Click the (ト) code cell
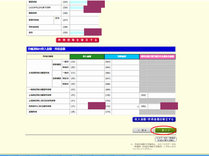Image resolution: width=209 pixels, height=156 pixels. (x=73, y=101)
